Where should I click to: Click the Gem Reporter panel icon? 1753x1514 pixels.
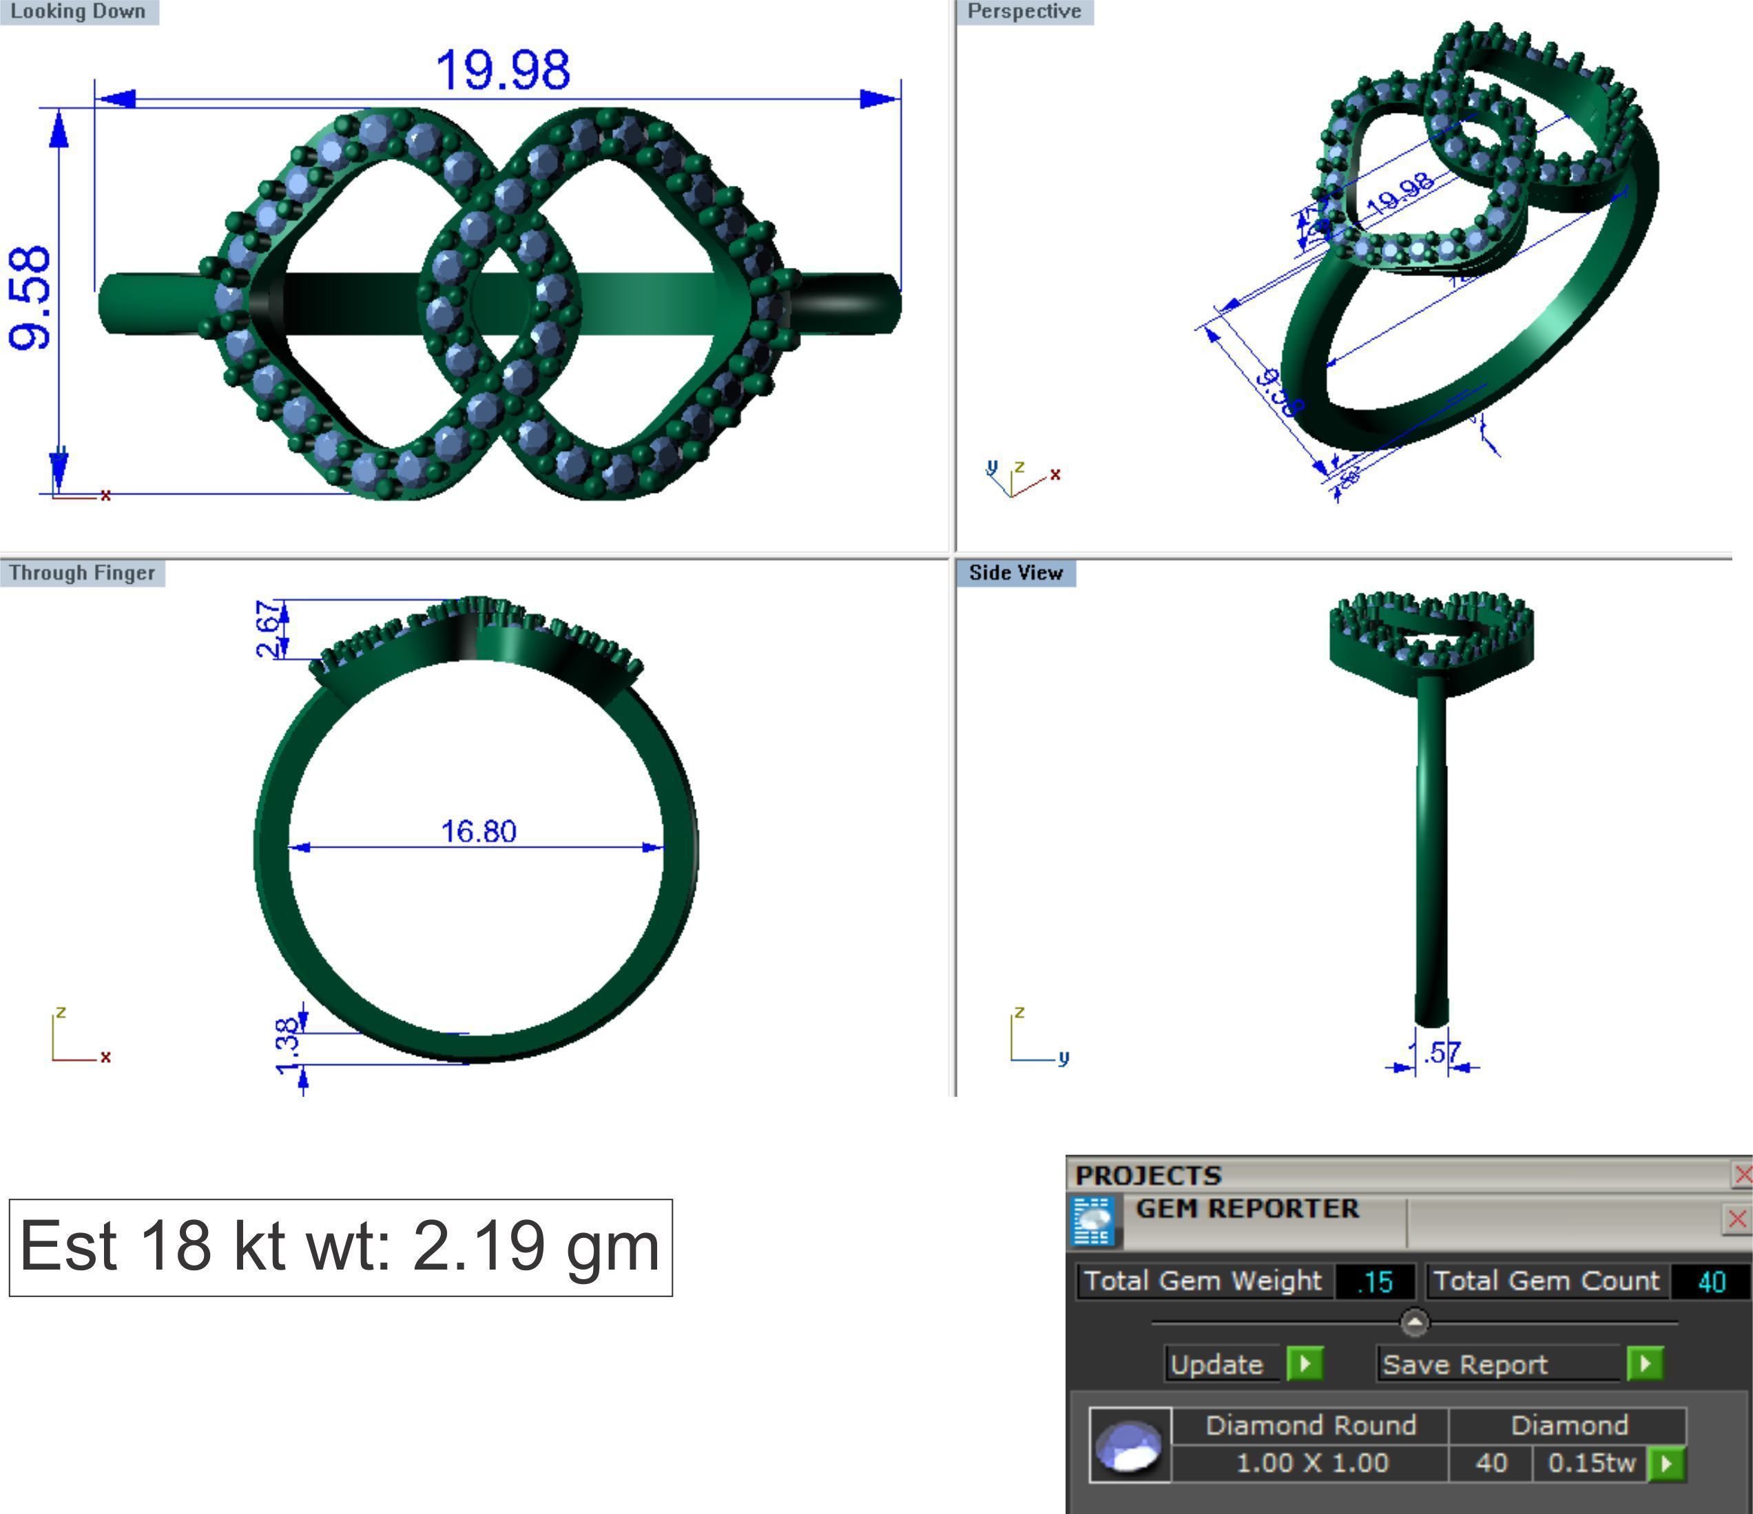pyautogui.click(x=1092, y=1221)
